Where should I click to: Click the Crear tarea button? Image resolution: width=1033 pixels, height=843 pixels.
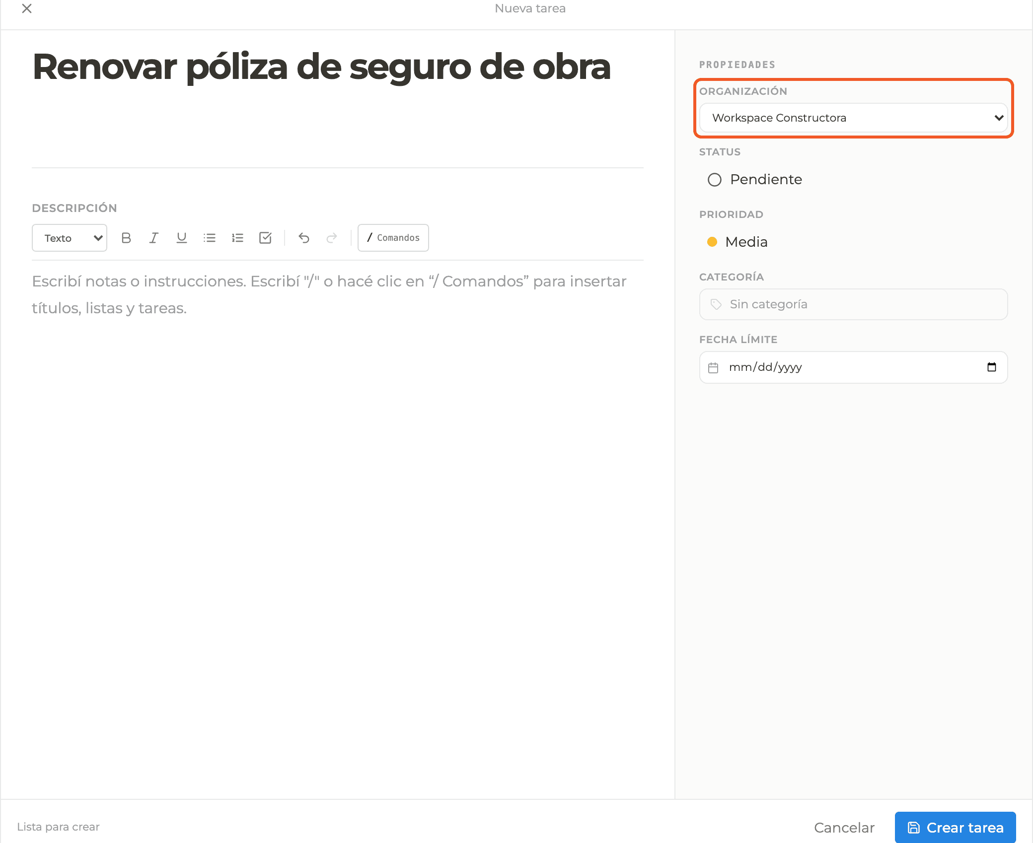pyautogui.click(x=955, y=828)
